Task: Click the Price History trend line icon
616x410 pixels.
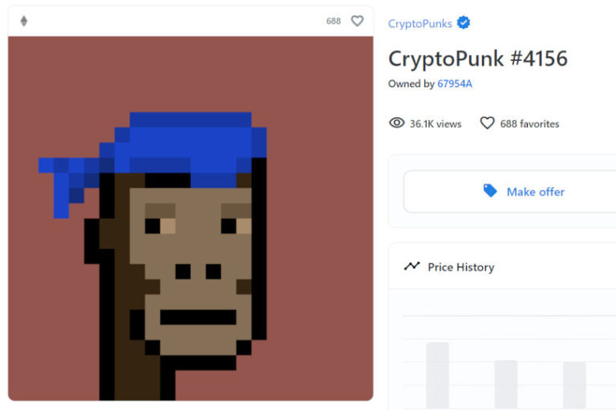Action: click(411, 267)
